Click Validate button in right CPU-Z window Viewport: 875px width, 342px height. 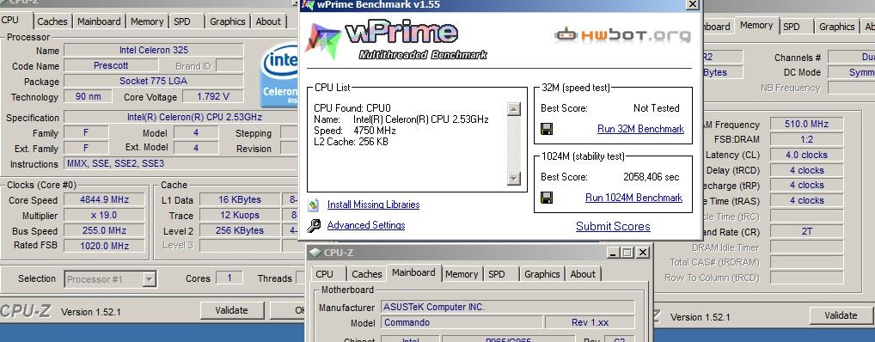pyautogui.click(x=841, y=315)
